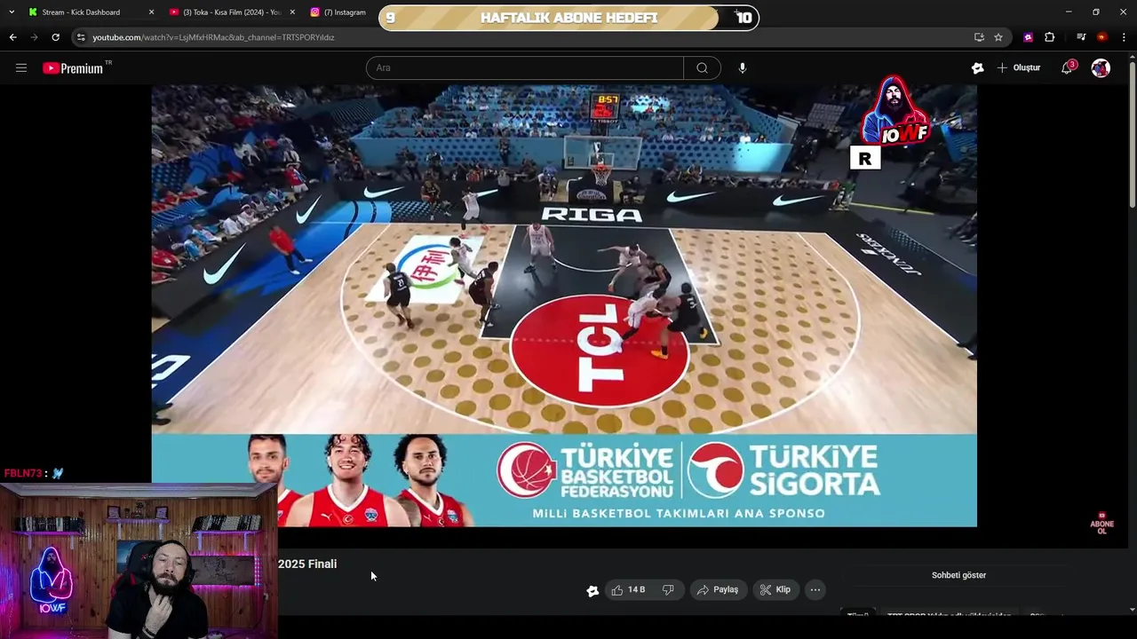
Task: Open site information icon in address bar
Action: [x=81, y=37]
